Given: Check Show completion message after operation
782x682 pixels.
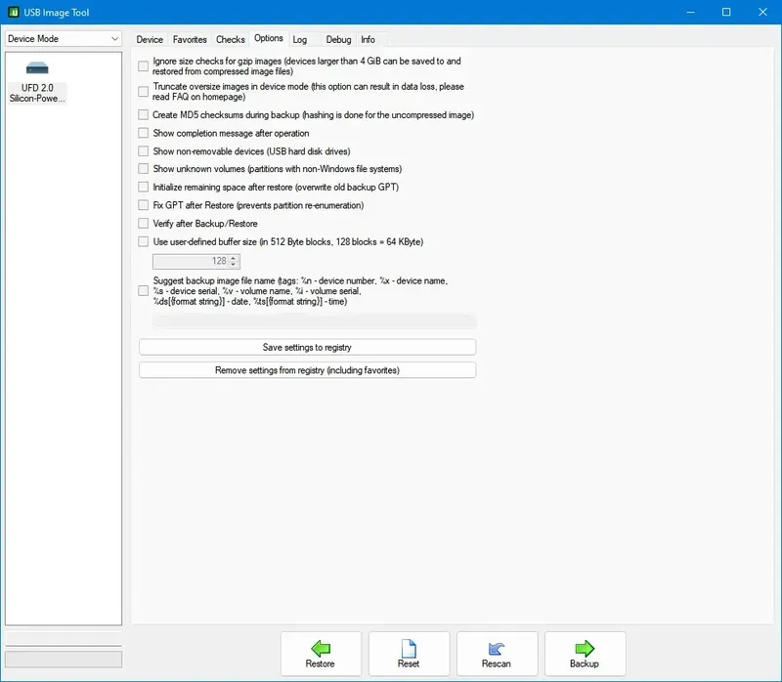Looking at the screenshot, I should (x=143, y=133).
